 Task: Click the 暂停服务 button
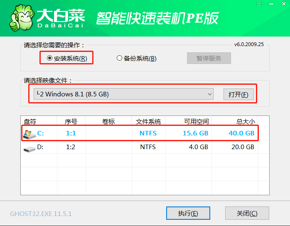pos(209,58)
